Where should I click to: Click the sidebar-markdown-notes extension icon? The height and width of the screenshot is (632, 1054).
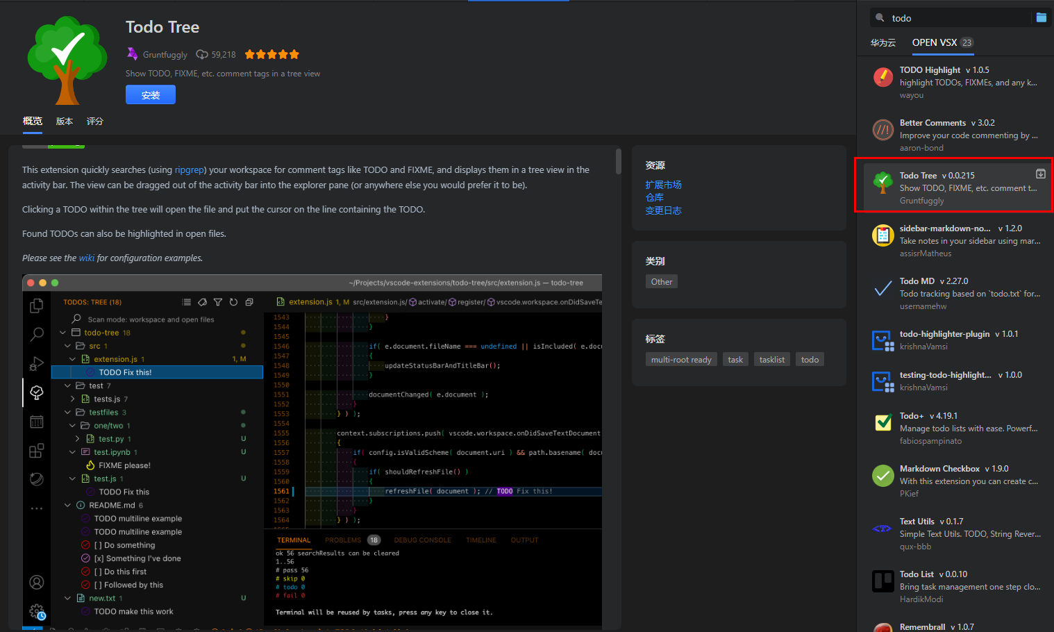pyautogui.click(x=882, y=235)
